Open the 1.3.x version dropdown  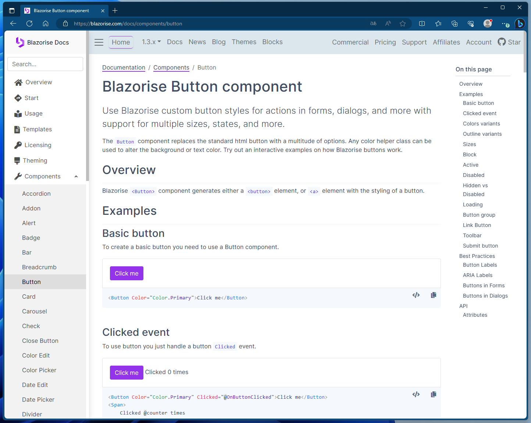coord(151,42)
